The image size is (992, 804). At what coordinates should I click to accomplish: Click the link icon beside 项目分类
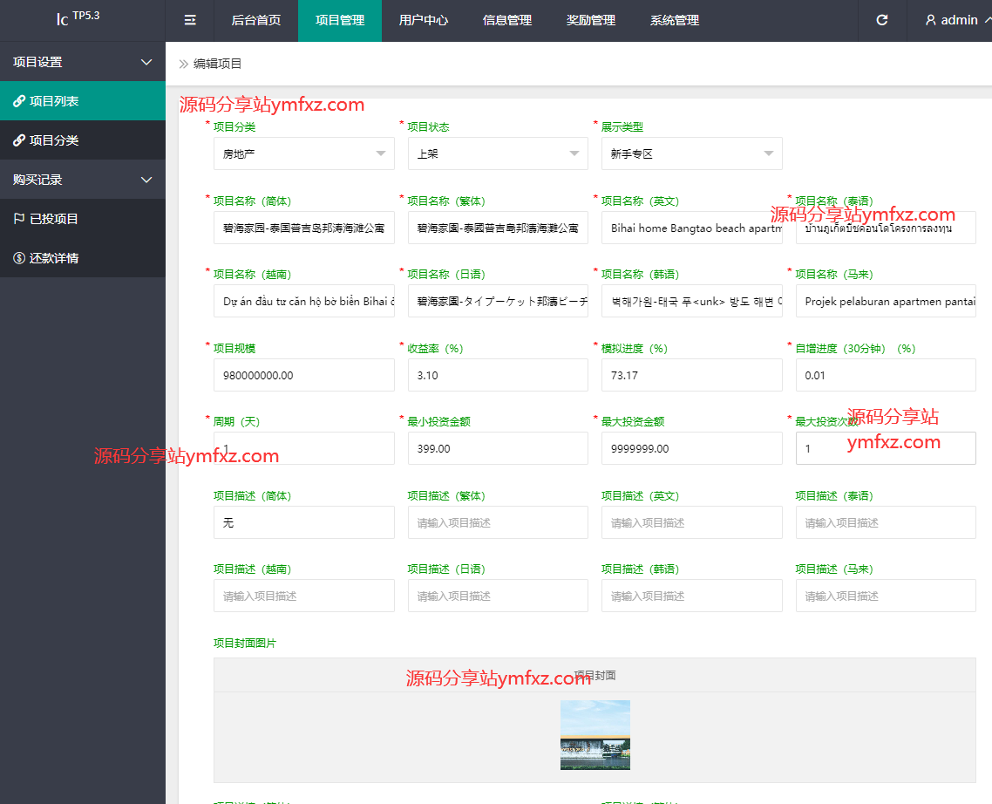pyautogui.click(x=18, y=140)
